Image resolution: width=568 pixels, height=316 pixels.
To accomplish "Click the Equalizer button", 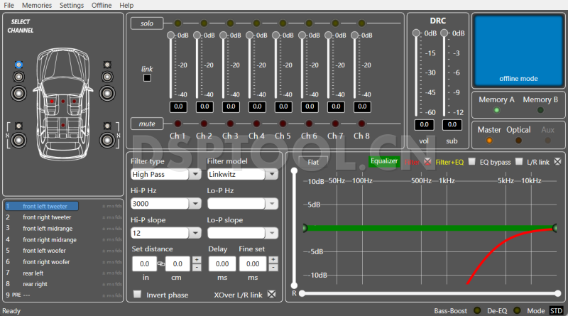I will click(x=384, y=161).
